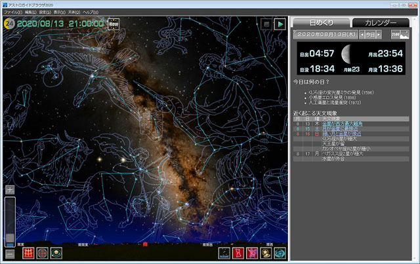This screenshot has height=264, width=420.
Task: Click the yellow planet icon at bottom right
Action: [266, 253]
